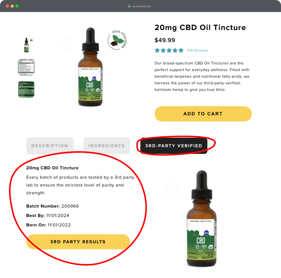Click the yellow minimize window button

coord(12,6)
